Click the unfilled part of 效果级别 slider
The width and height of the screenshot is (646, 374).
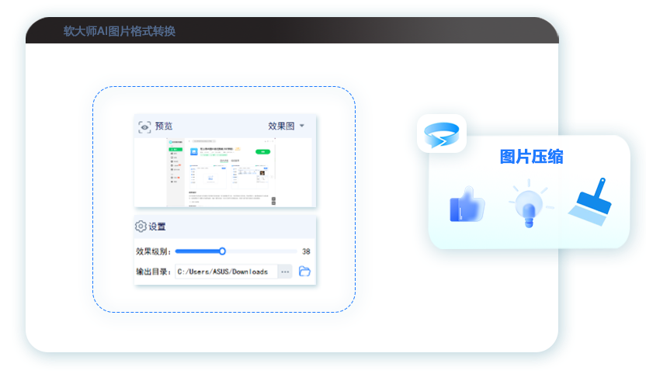(x=260, y=251)
